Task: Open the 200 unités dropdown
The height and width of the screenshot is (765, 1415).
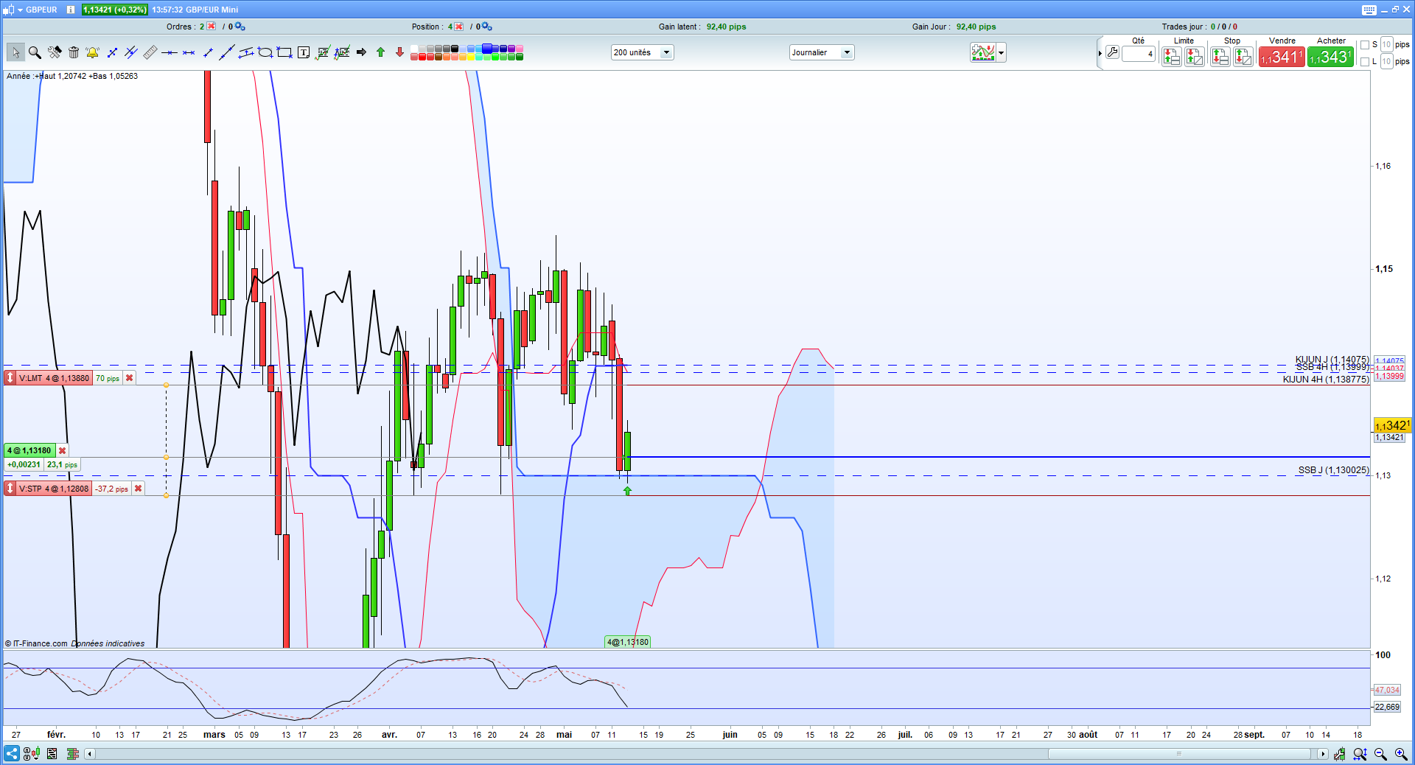Action: coord(642,52)
